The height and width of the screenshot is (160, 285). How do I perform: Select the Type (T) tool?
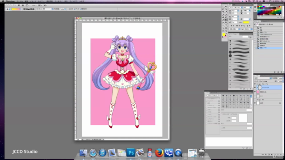tap(226, 25)
